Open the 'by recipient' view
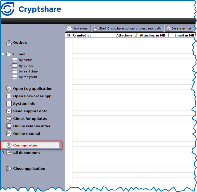The width and height of the screenshot is (197, 192). click(28, 77)
